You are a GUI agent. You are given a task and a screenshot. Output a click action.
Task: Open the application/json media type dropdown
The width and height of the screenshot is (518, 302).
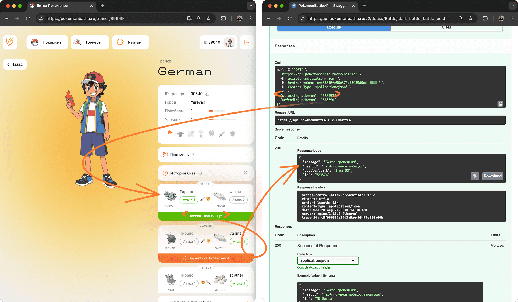(x=328, y=260)
